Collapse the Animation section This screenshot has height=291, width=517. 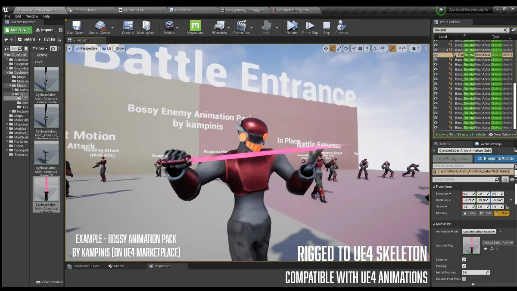point(434,224)
